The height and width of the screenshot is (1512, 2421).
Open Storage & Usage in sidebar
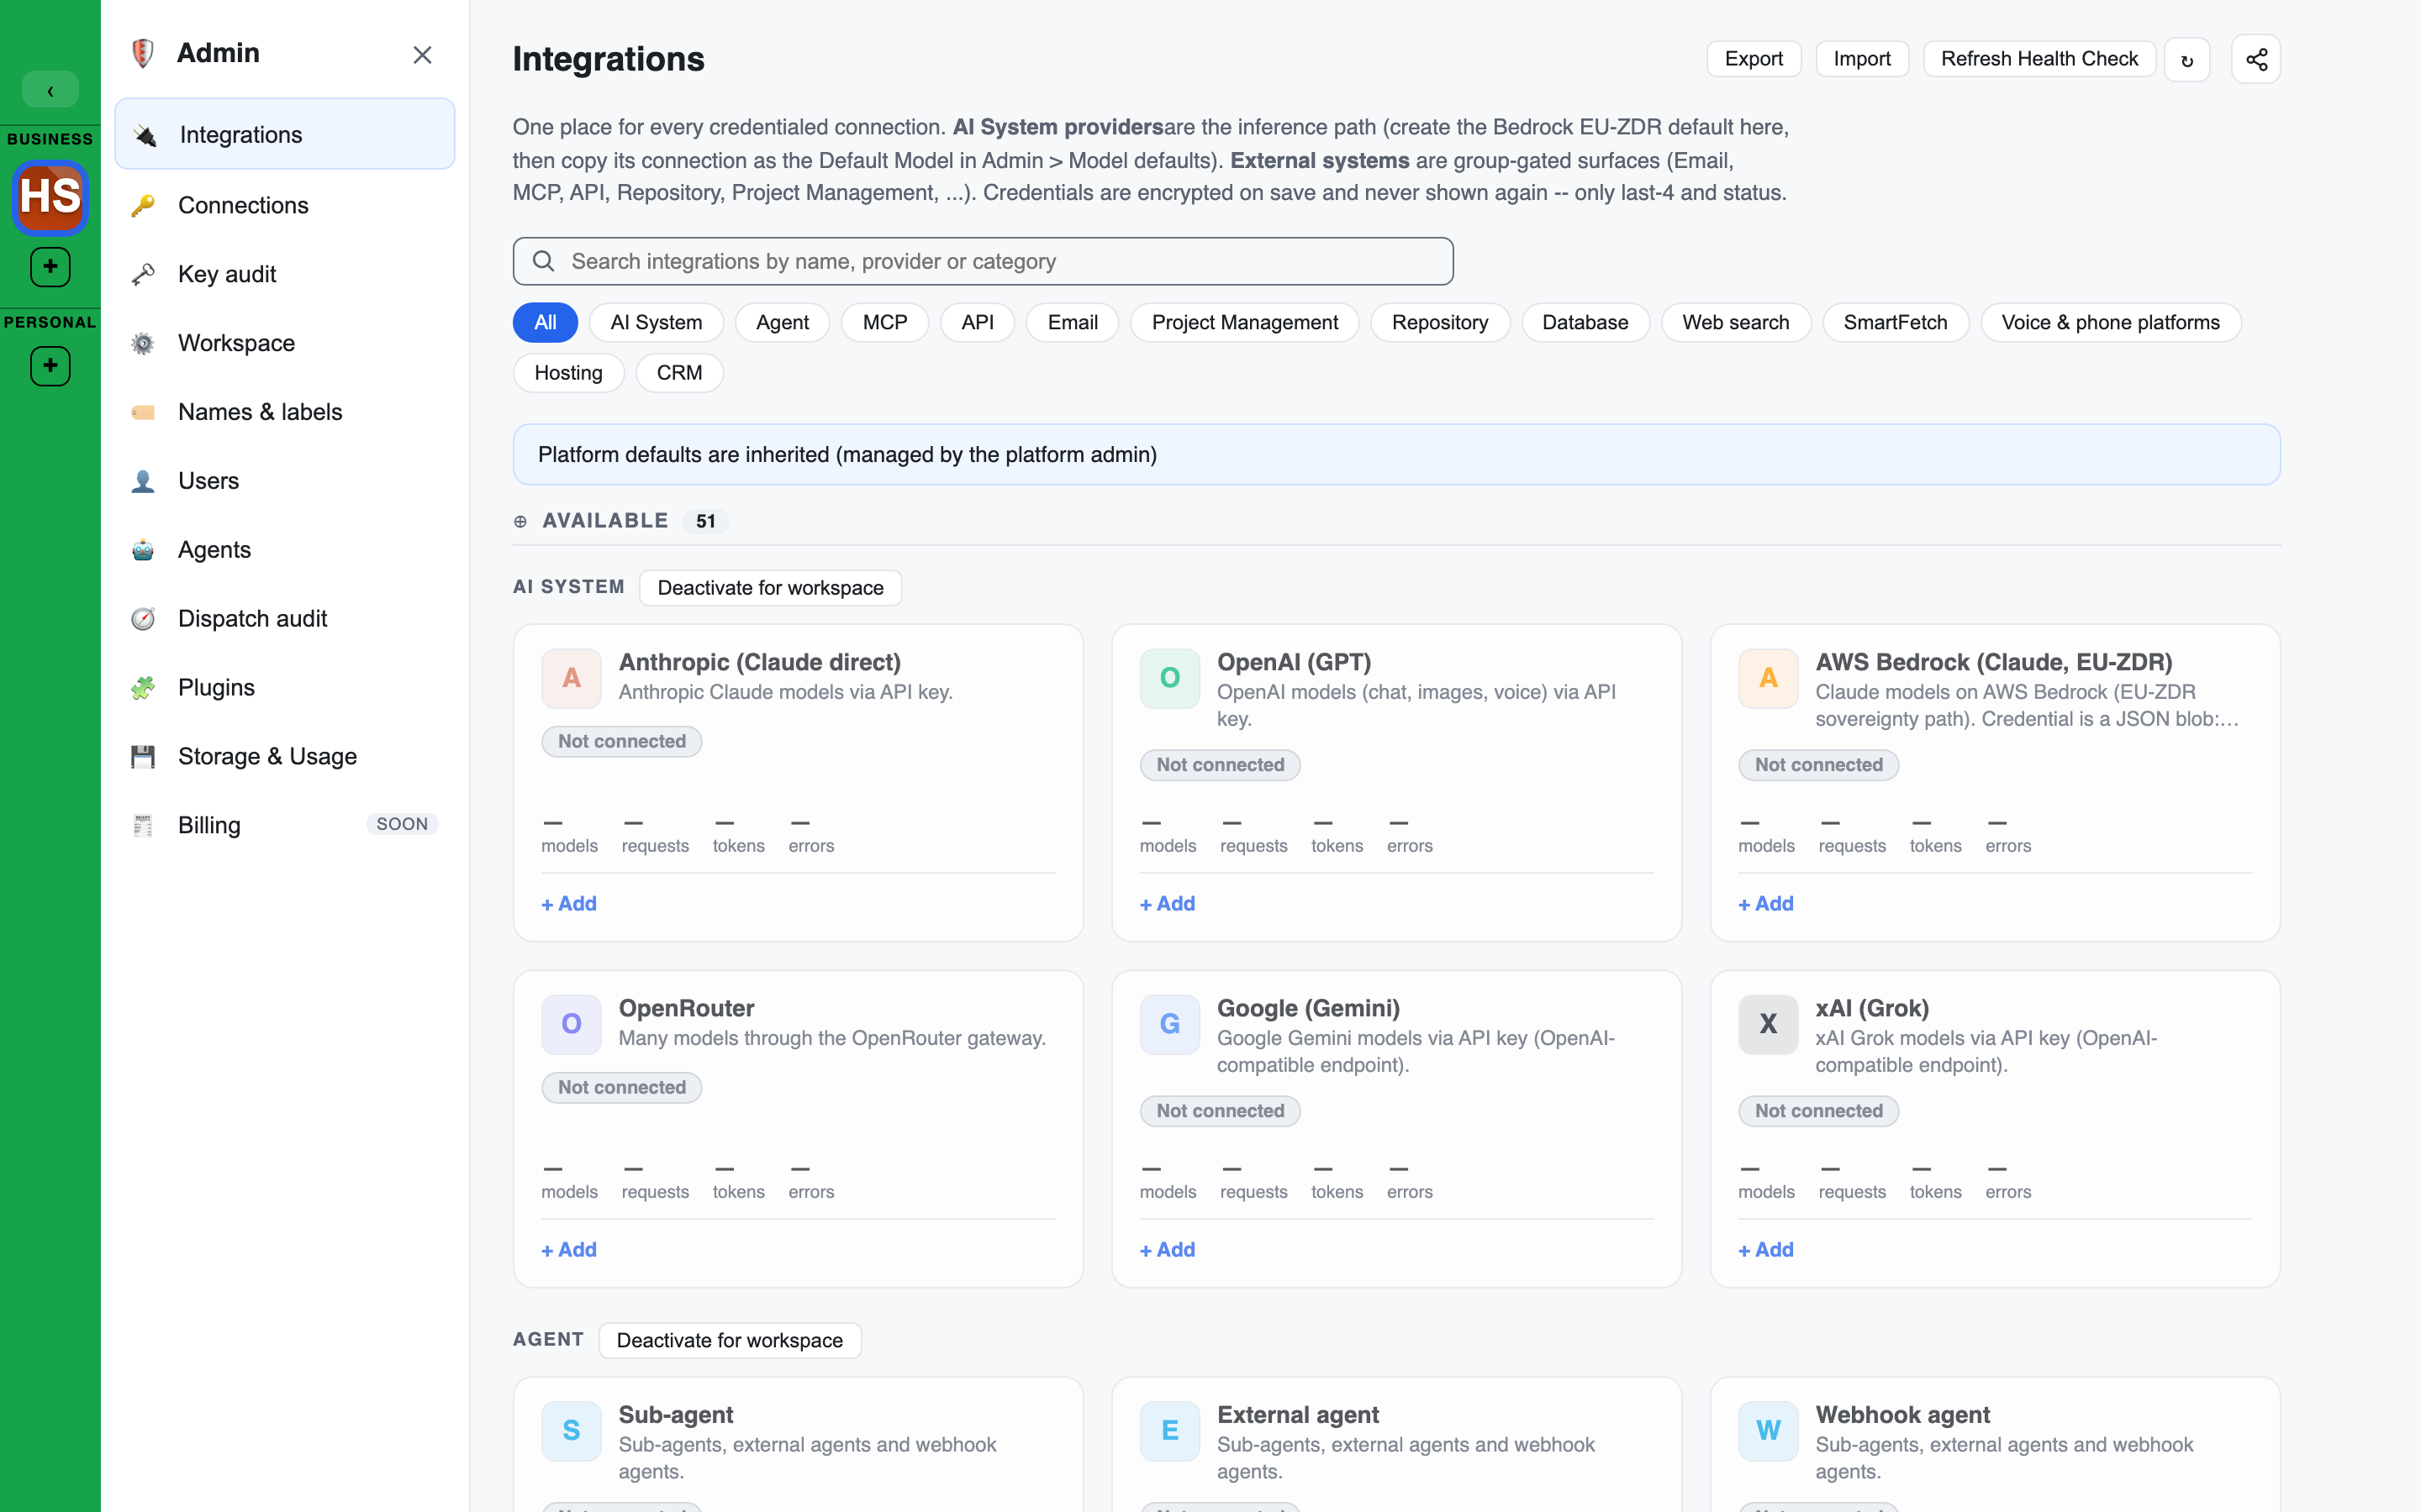pyautogui.click(x=285, y=757)
